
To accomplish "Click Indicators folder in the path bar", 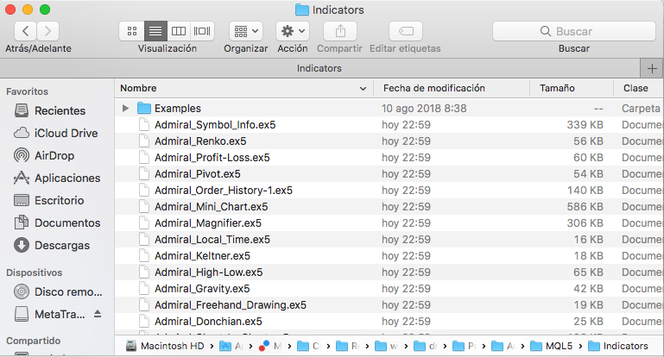I will point(619,346).
